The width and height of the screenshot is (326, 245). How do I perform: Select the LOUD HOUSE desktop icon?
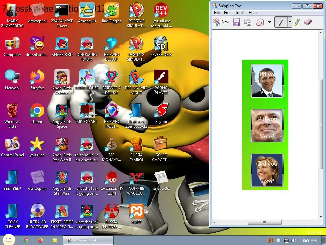pyautogui.click(x=87, y=80)
